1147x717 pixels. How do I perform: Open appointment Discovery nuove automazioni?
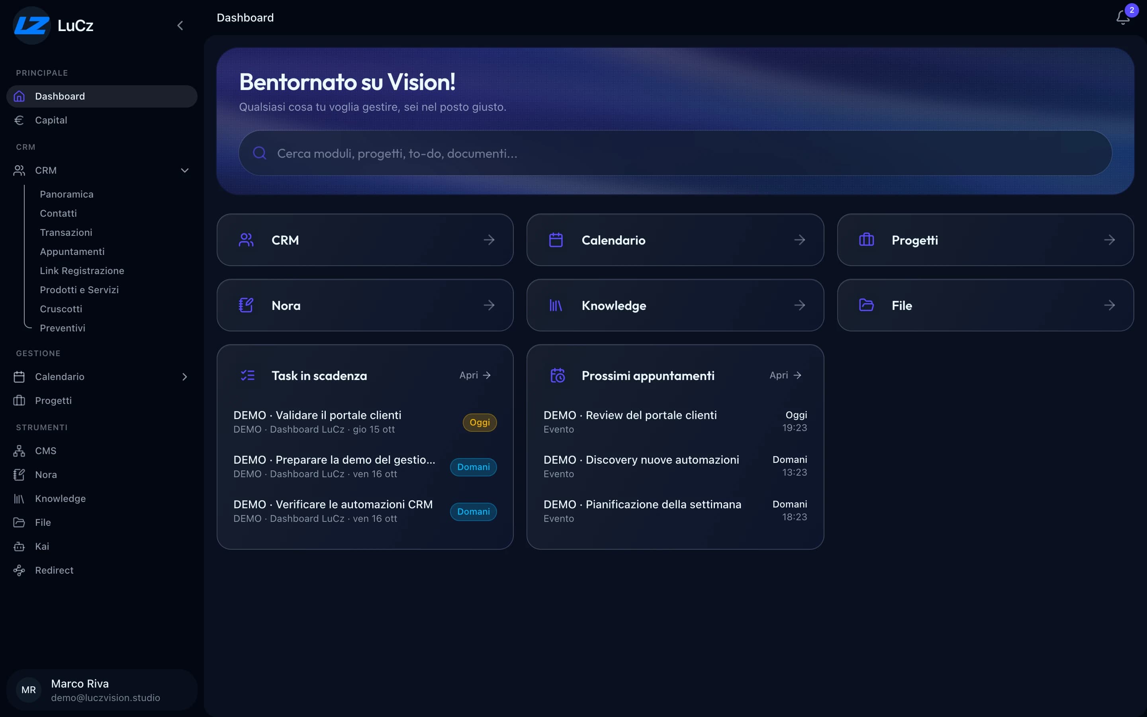pyautogui.click(x=675, y=466)
